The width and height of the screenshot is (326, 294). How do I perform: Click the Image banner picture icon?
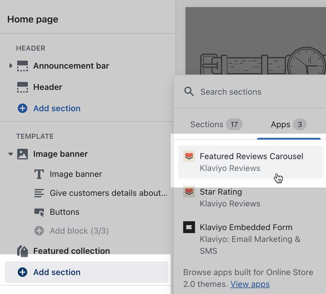click(22, 154)
